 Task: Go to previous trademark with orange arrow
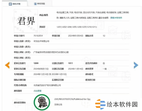7,65
